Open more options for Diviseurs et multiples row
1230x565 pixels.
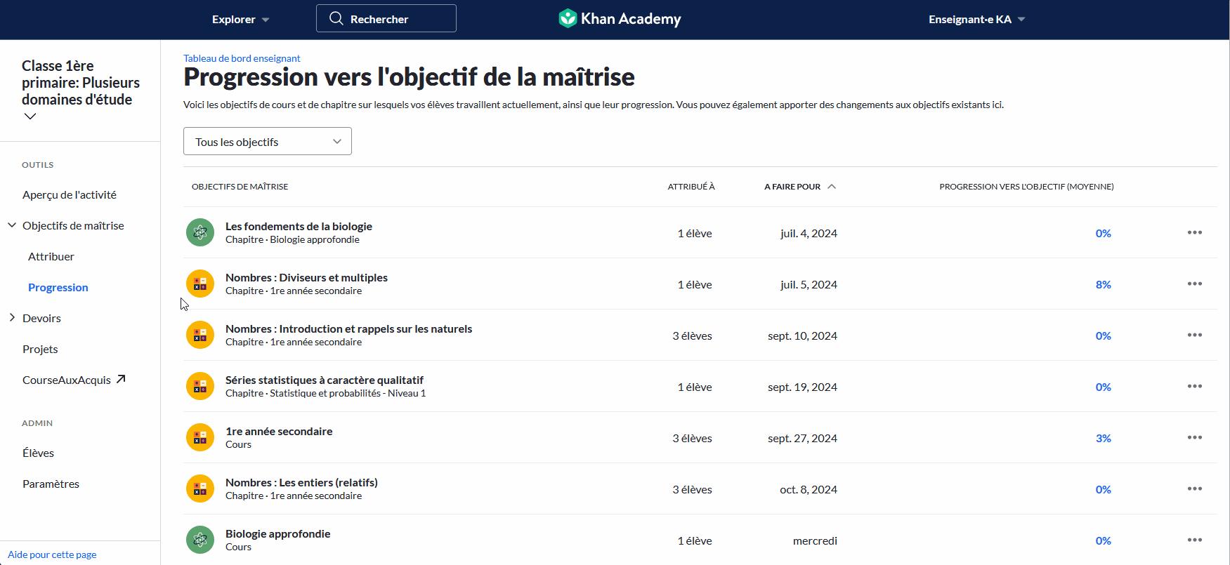click(1195, 284)
